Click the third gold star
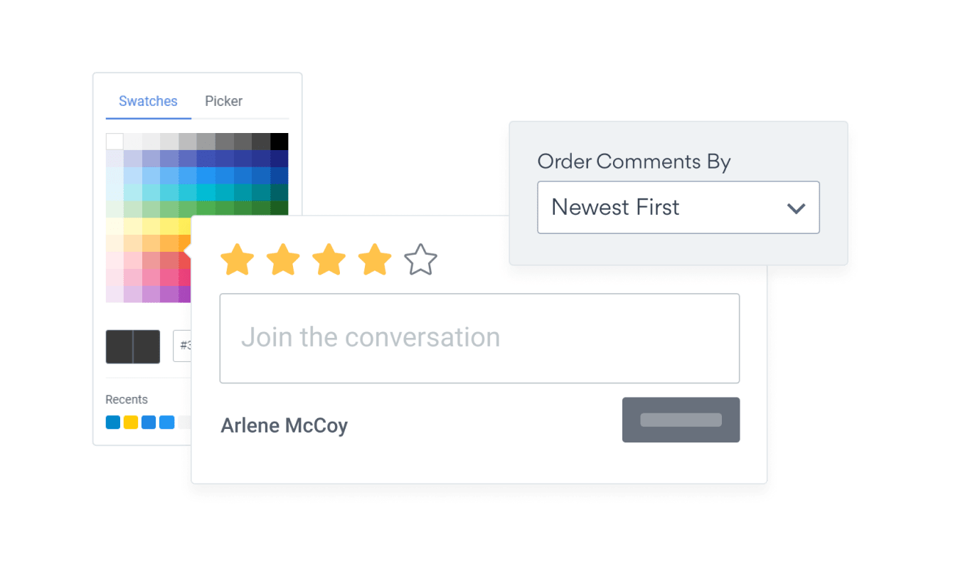Viewport: 953px width, 579px height. coord(329,260)
